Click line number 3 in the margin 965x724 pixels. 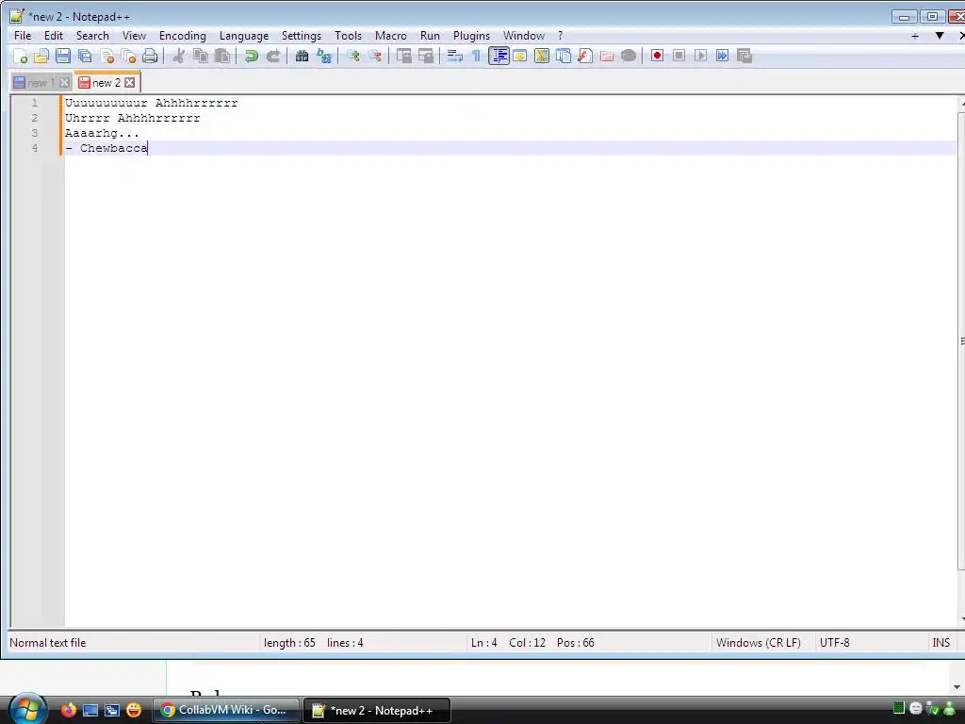pos(35,133)
